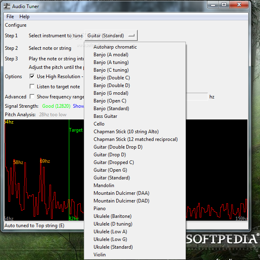Pick Banjo (A tuning) entry
The width and height of the screenshot is (260, 260).
(135, 62)
